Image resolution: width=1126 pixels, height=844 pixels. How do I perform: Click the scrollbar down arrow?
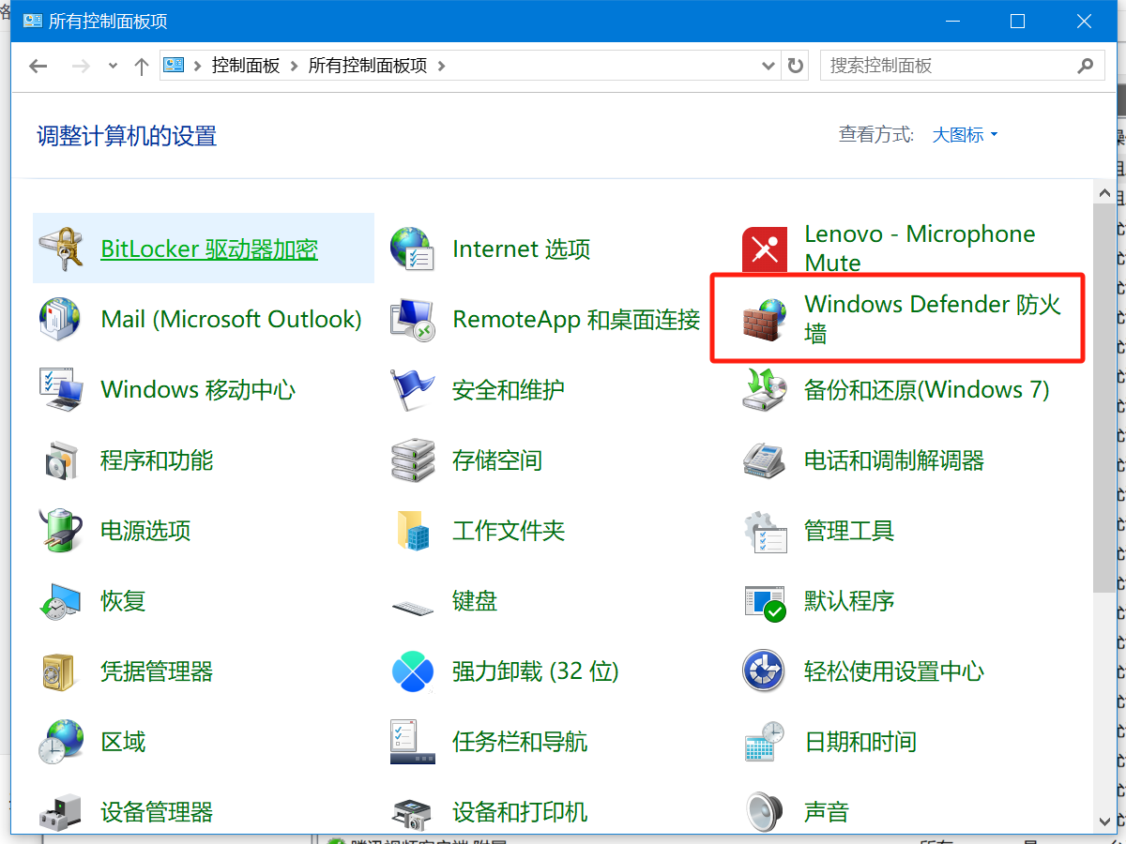[x=1104, y=821]
